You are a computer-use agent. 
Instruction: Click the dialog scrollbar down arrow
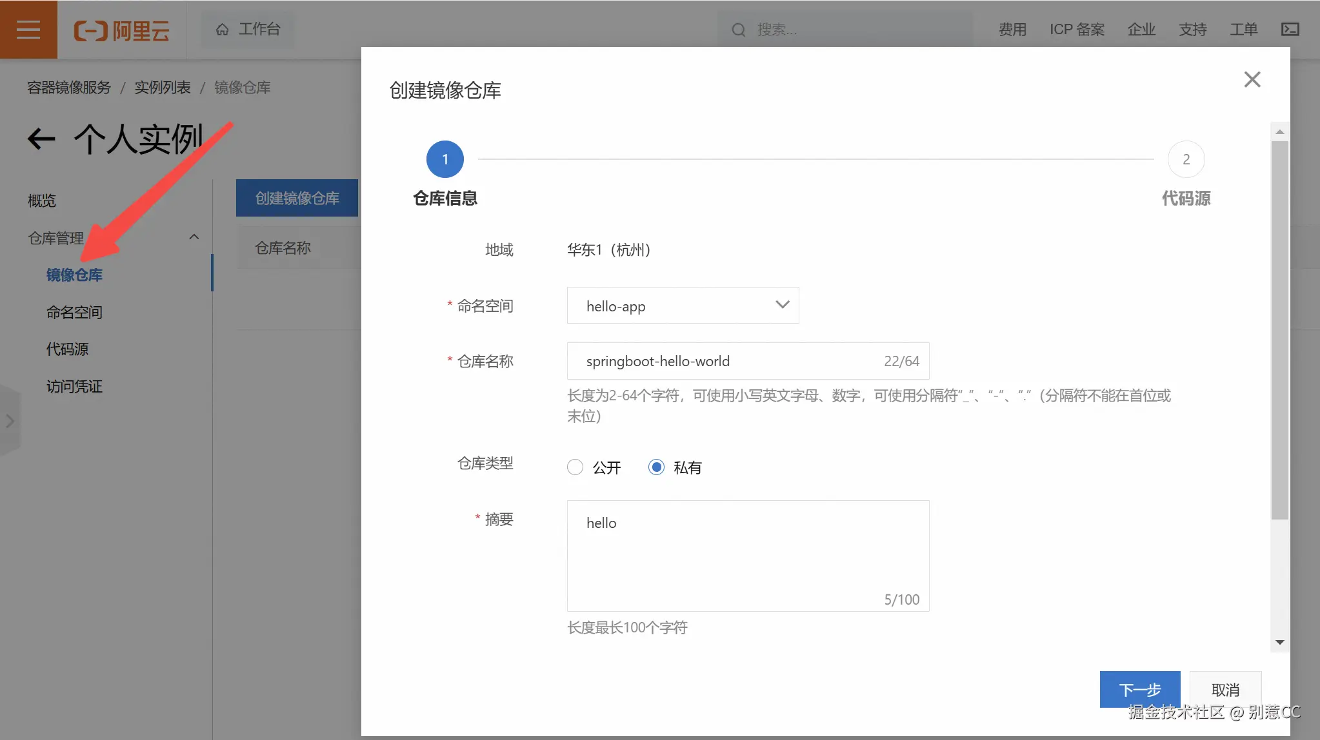(x=1279, y=642)
